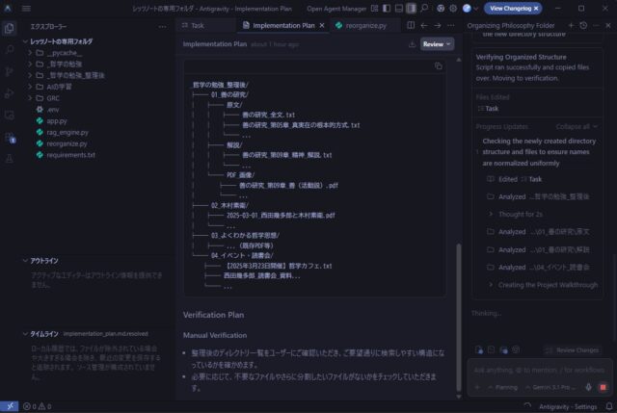Collapse the アウトライン section
Viewport: 617px width, 413px height.
[44, 261]
